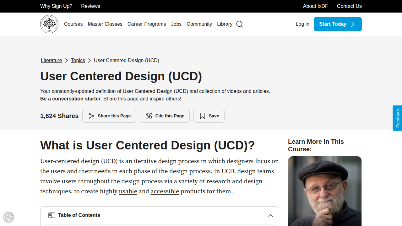This screenshot has width=402, height=226.
Task: Click 'User Centered Design (UCD)' breadcrumb text
Action: (x=127, y=61)
